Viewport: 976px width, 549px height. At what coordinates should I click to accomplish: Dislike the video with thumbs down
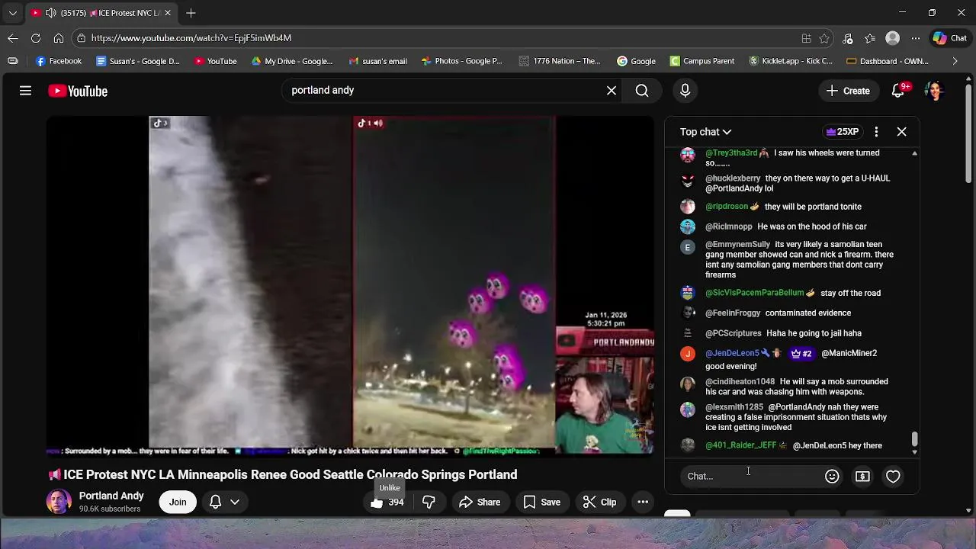[x=429, y=502]
